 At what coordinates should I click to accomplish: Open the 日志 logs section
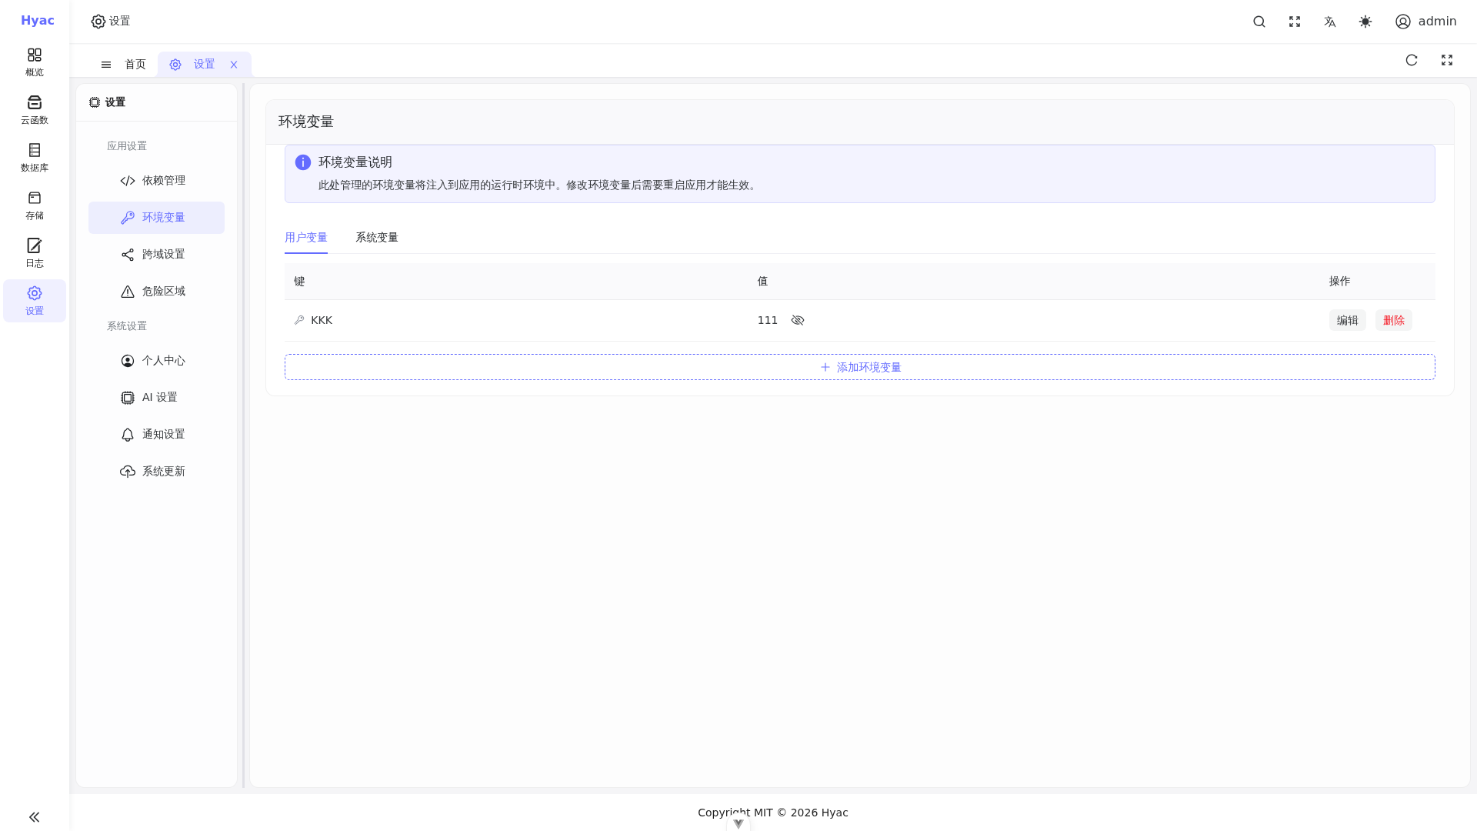(x=35, y=253)
